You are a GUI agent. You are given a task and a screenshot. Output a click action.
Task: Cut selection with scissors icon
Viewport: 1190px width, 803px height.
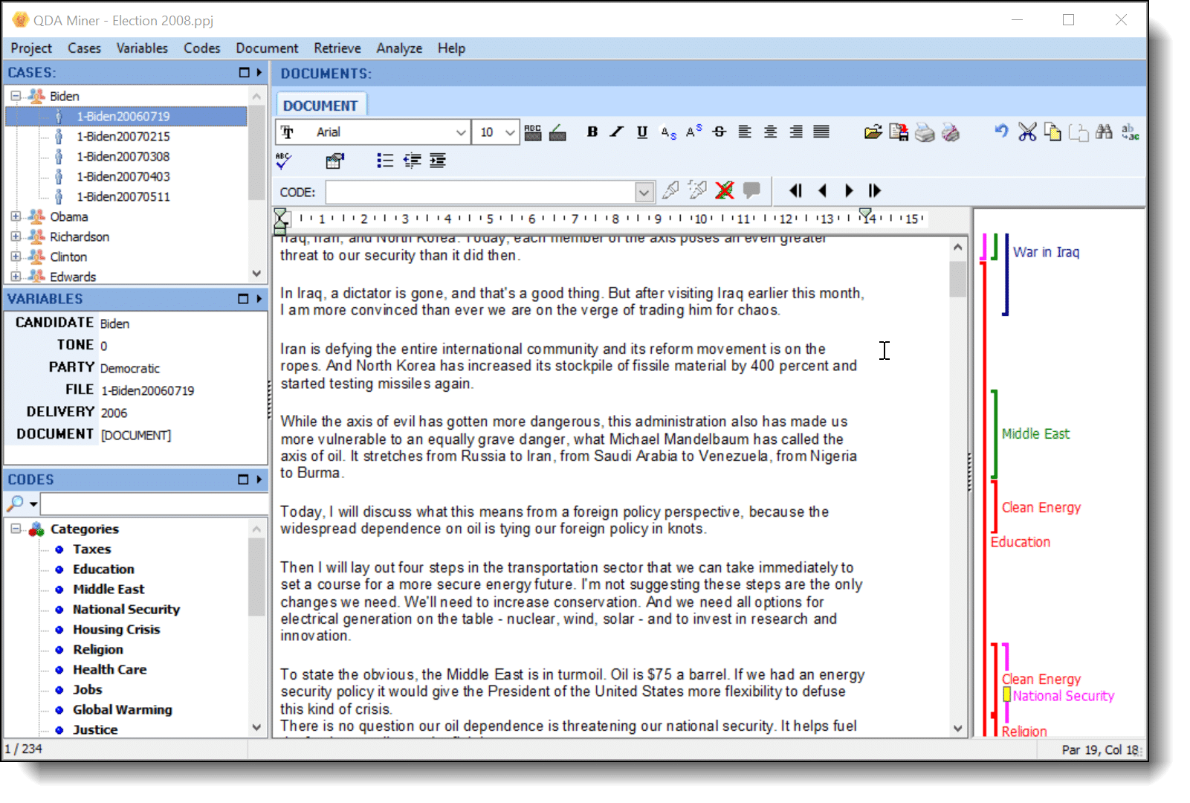tap(1027, 132)
